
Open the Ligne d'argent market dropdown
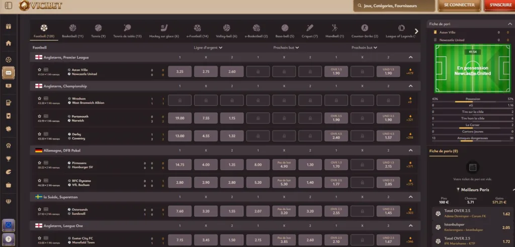coord(208,48)
